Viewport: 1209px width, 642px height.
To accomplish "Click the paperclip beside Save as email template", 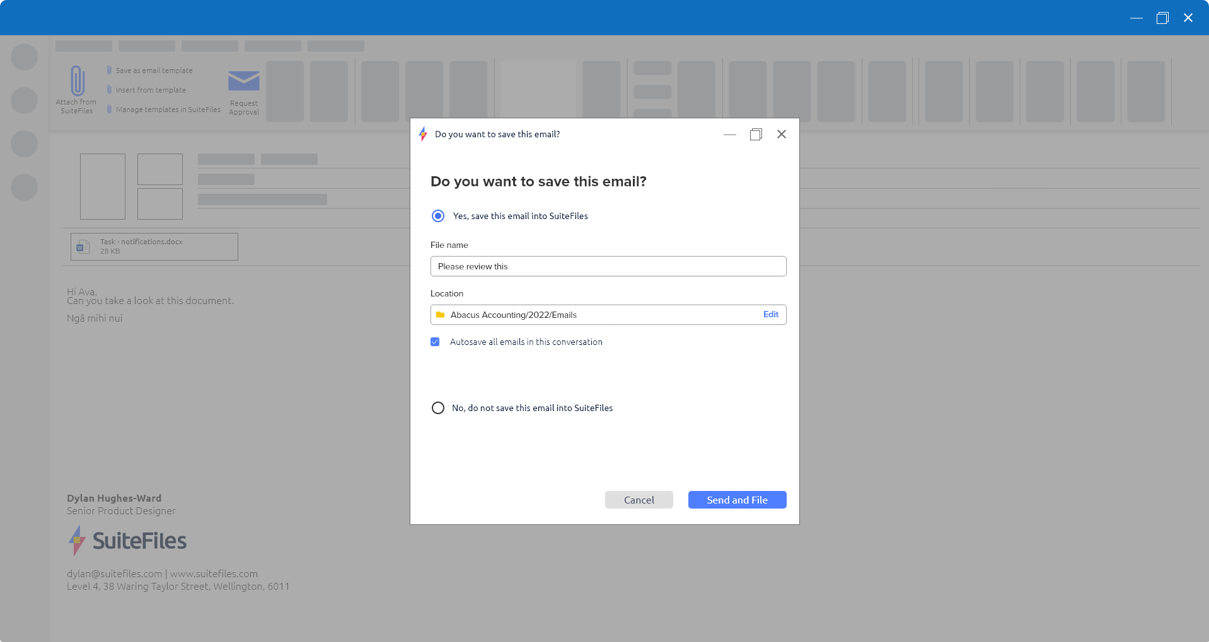I will [x=108, y=70].
